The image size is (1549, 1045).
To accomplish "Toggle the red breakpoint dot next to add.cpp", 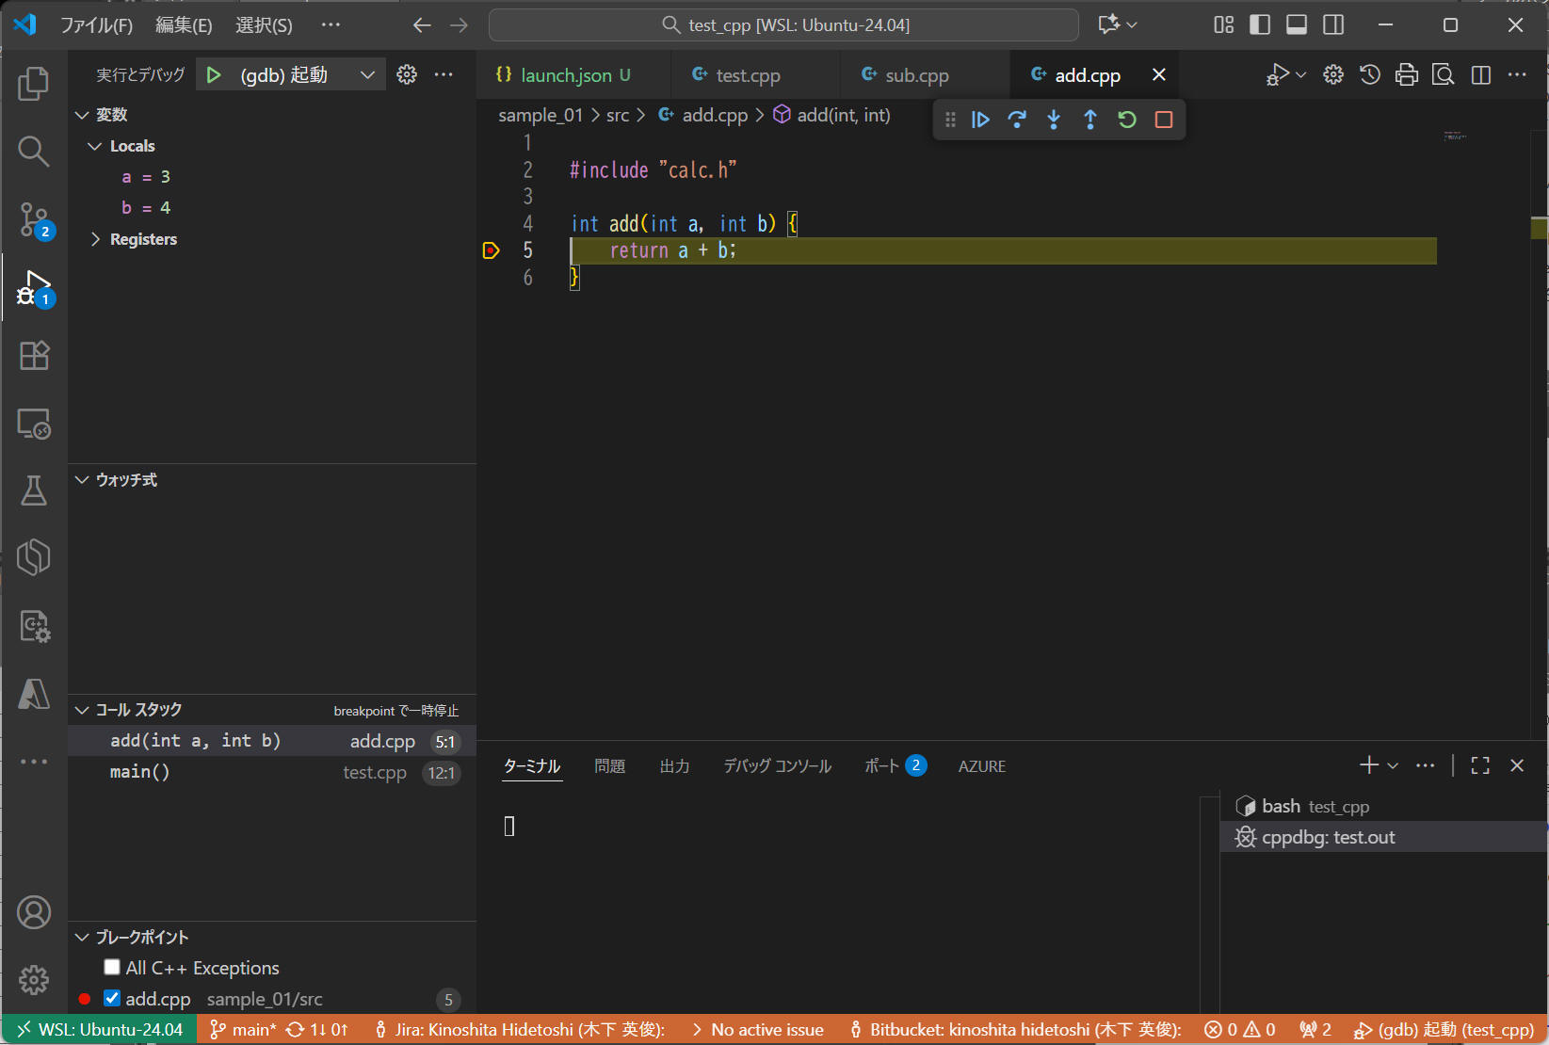I will click(84, 998).
